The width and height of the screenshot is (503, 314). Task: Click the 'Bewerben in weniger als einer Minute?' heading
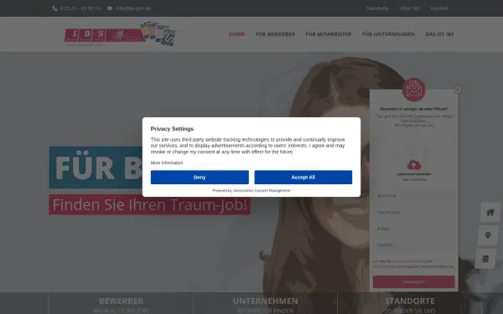click(414, 109)
